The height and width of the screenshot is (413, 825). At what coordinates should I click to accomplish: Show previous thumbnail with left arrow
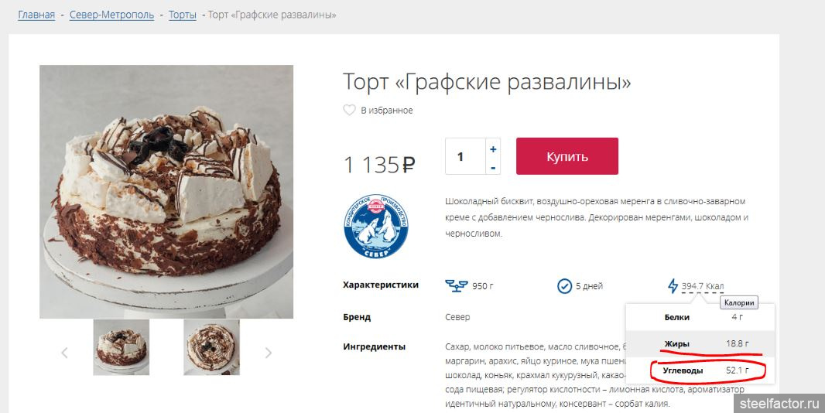[x=64, y=353]
